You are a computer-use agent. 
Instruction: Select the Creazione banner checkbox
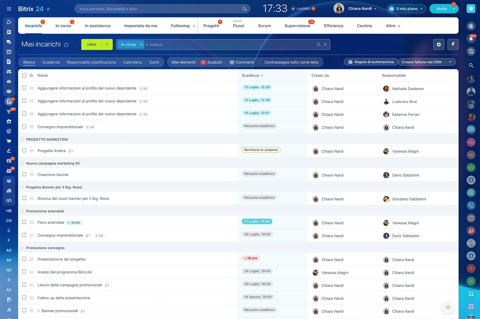(x=24, y=174)
